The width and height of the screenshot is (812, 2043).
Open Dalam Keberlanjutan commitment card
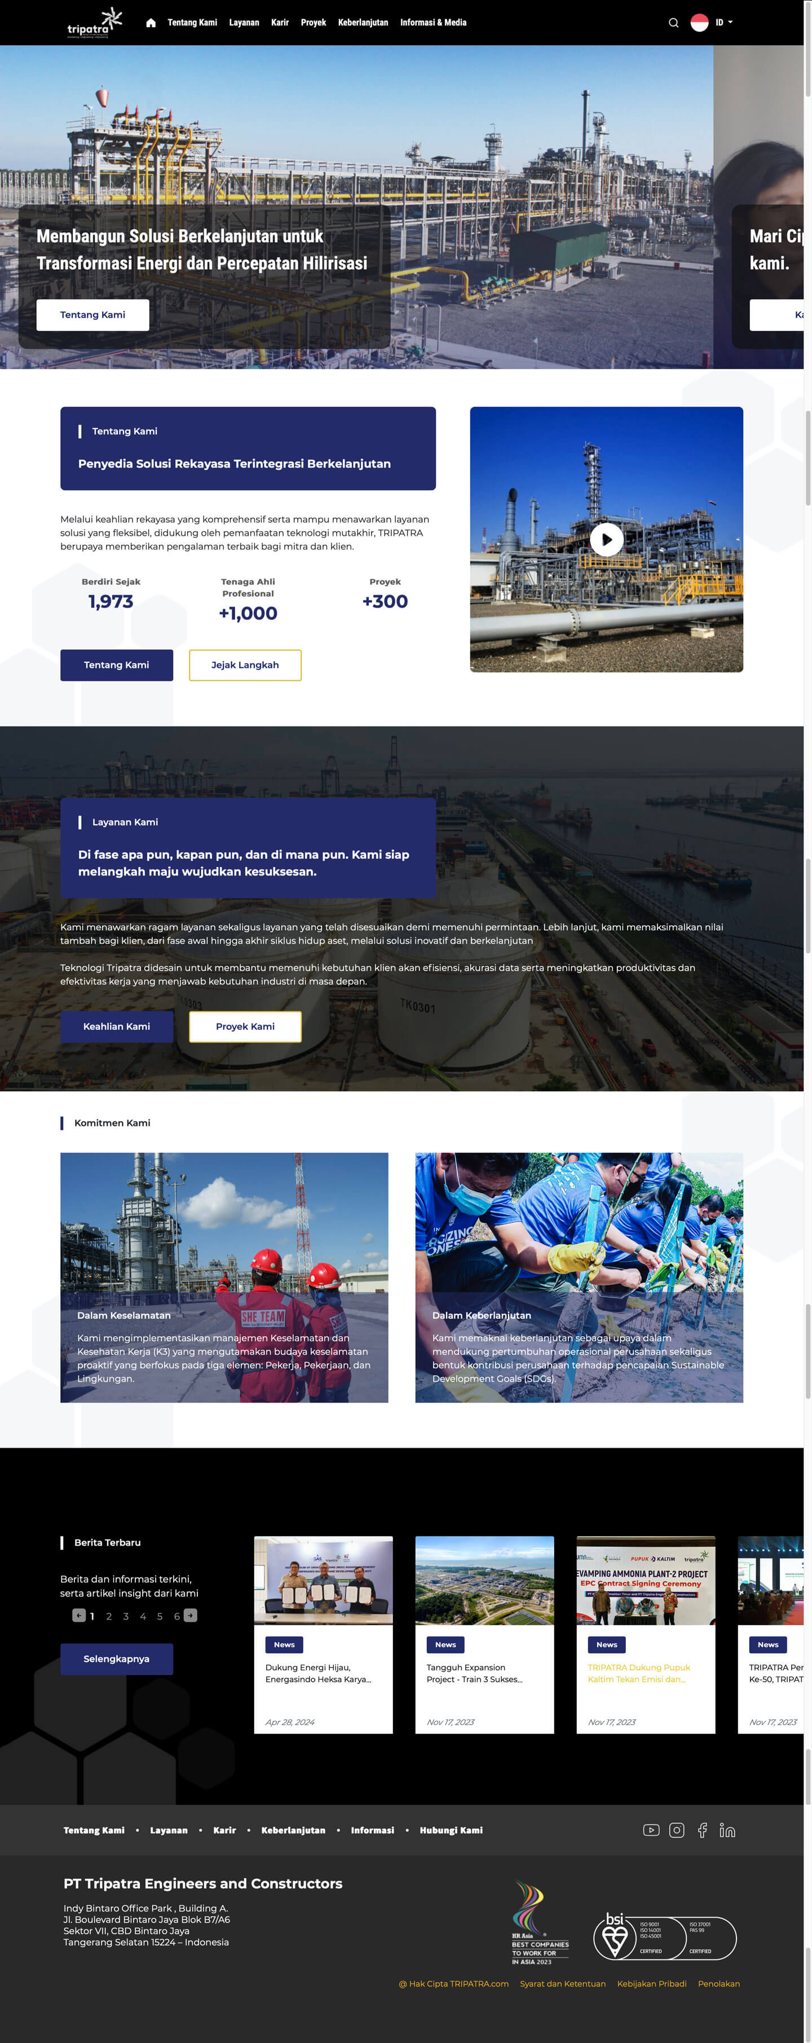579,1277
